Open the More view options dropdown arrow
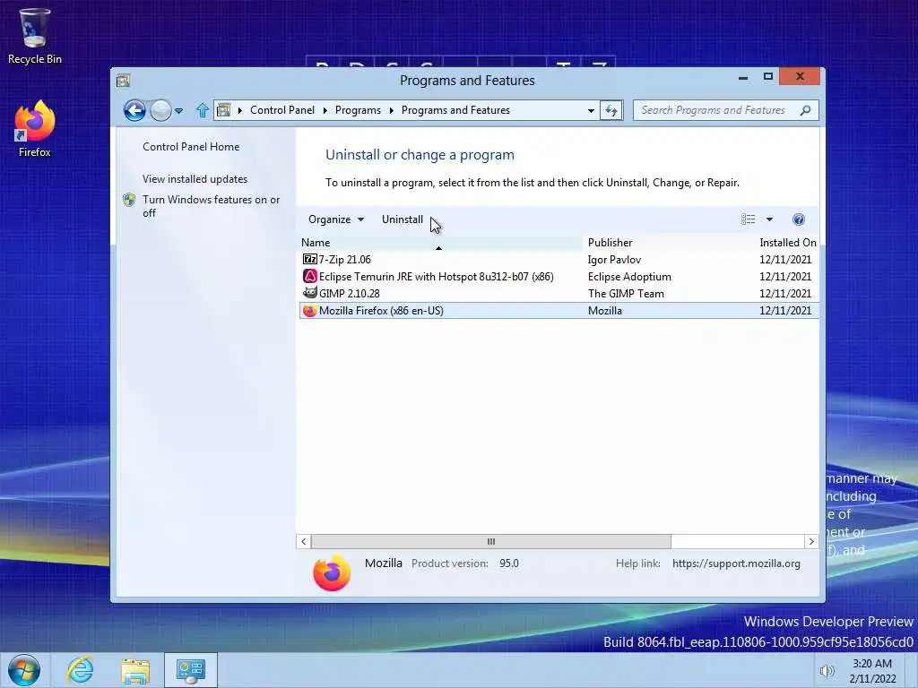 [769, 219]
